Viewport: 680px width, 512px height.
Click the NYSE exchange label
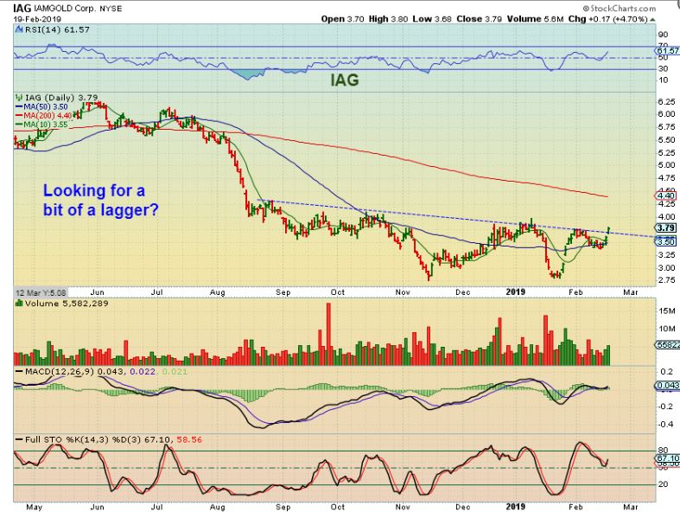tap(111, 9)
